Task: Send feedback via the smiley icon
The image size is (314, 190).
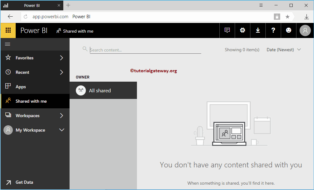Action: pyautogui.click(x=288, y=30)
